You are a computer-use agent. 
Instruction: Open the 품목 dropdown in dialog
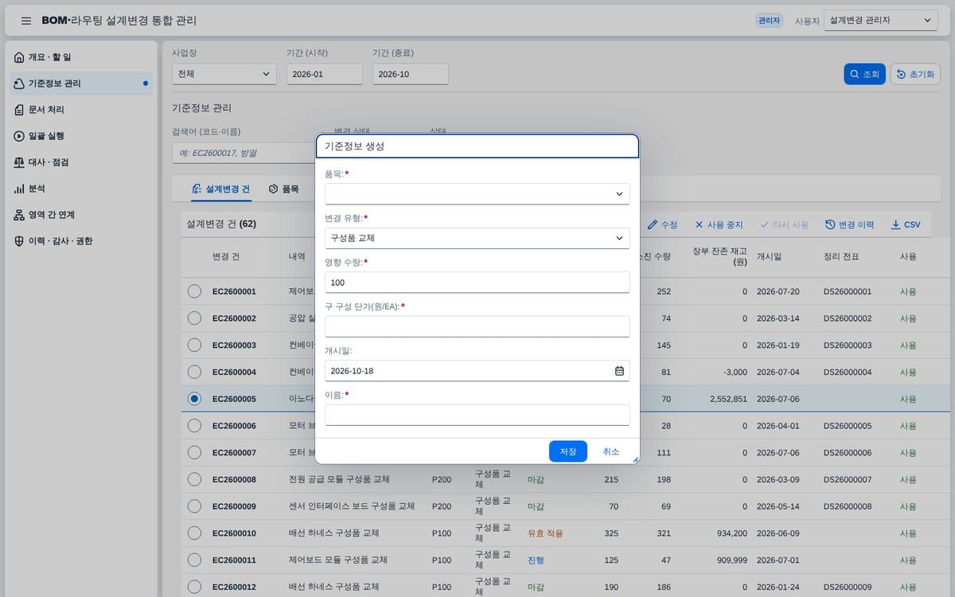click(477, 194)
